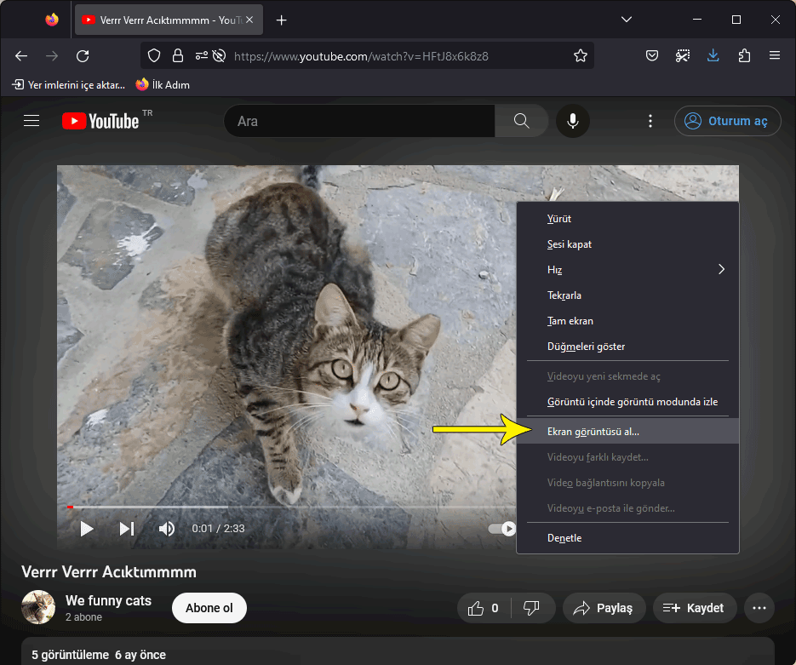Image resolution: width=796 pixels, height=665 pixels.
Task: Open the extensions puzzle icon
Action: (744, 56)
